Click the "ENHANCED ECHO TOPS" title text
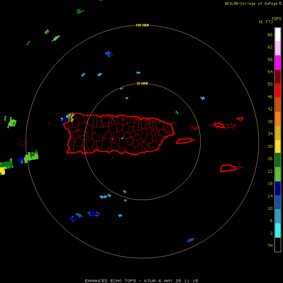Image resolution: width=283 pixels, height=283 pixels. pyautogui.click(x=110, y=281)
